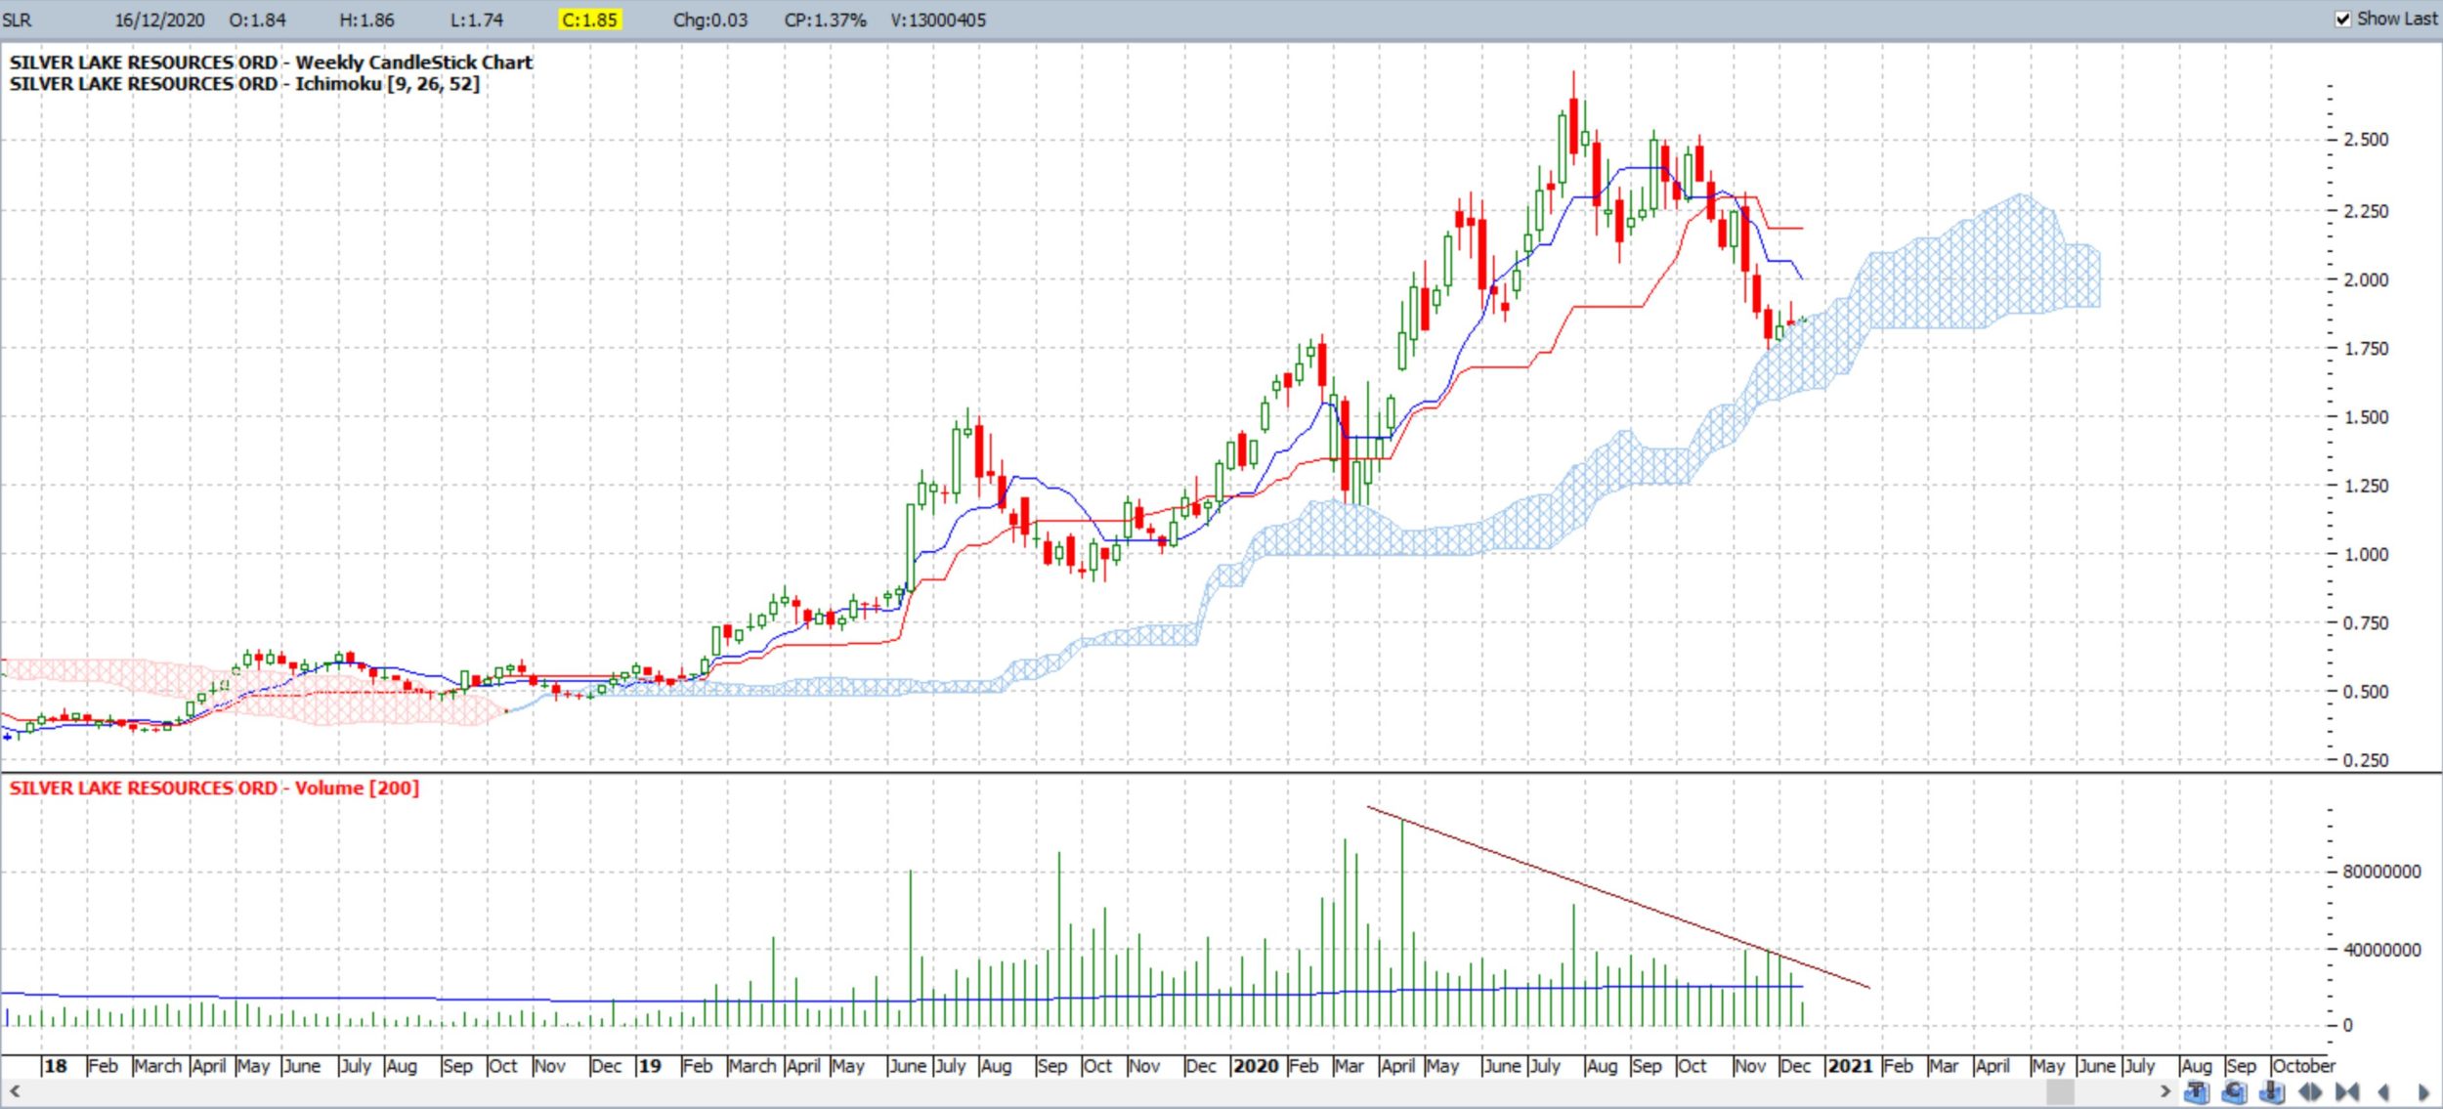
Task: Click the 40000000 volume axis label
Action: (x=2381, y=950)
